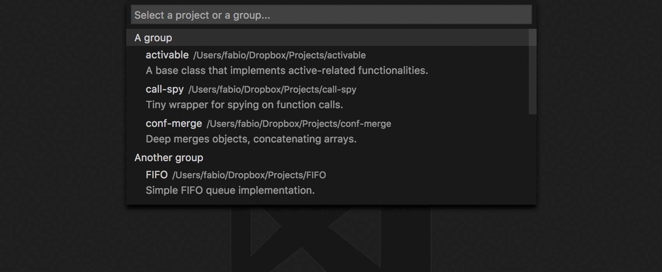Open the FIFO project
The image size is (662, 272).
157,175
